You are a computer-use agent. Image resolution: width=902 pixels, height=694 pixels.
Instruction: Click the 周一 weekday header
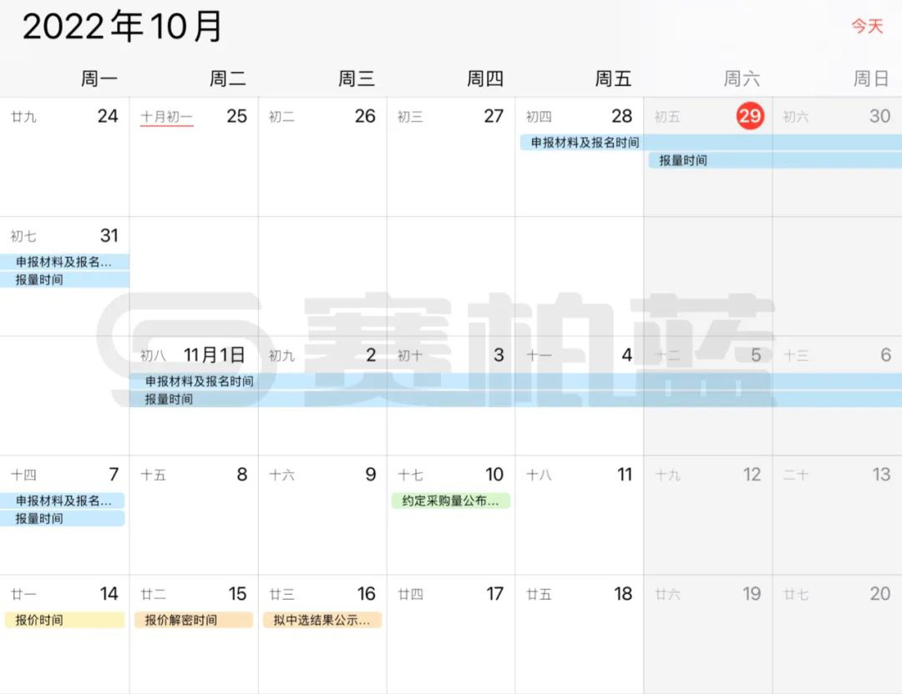99,78
